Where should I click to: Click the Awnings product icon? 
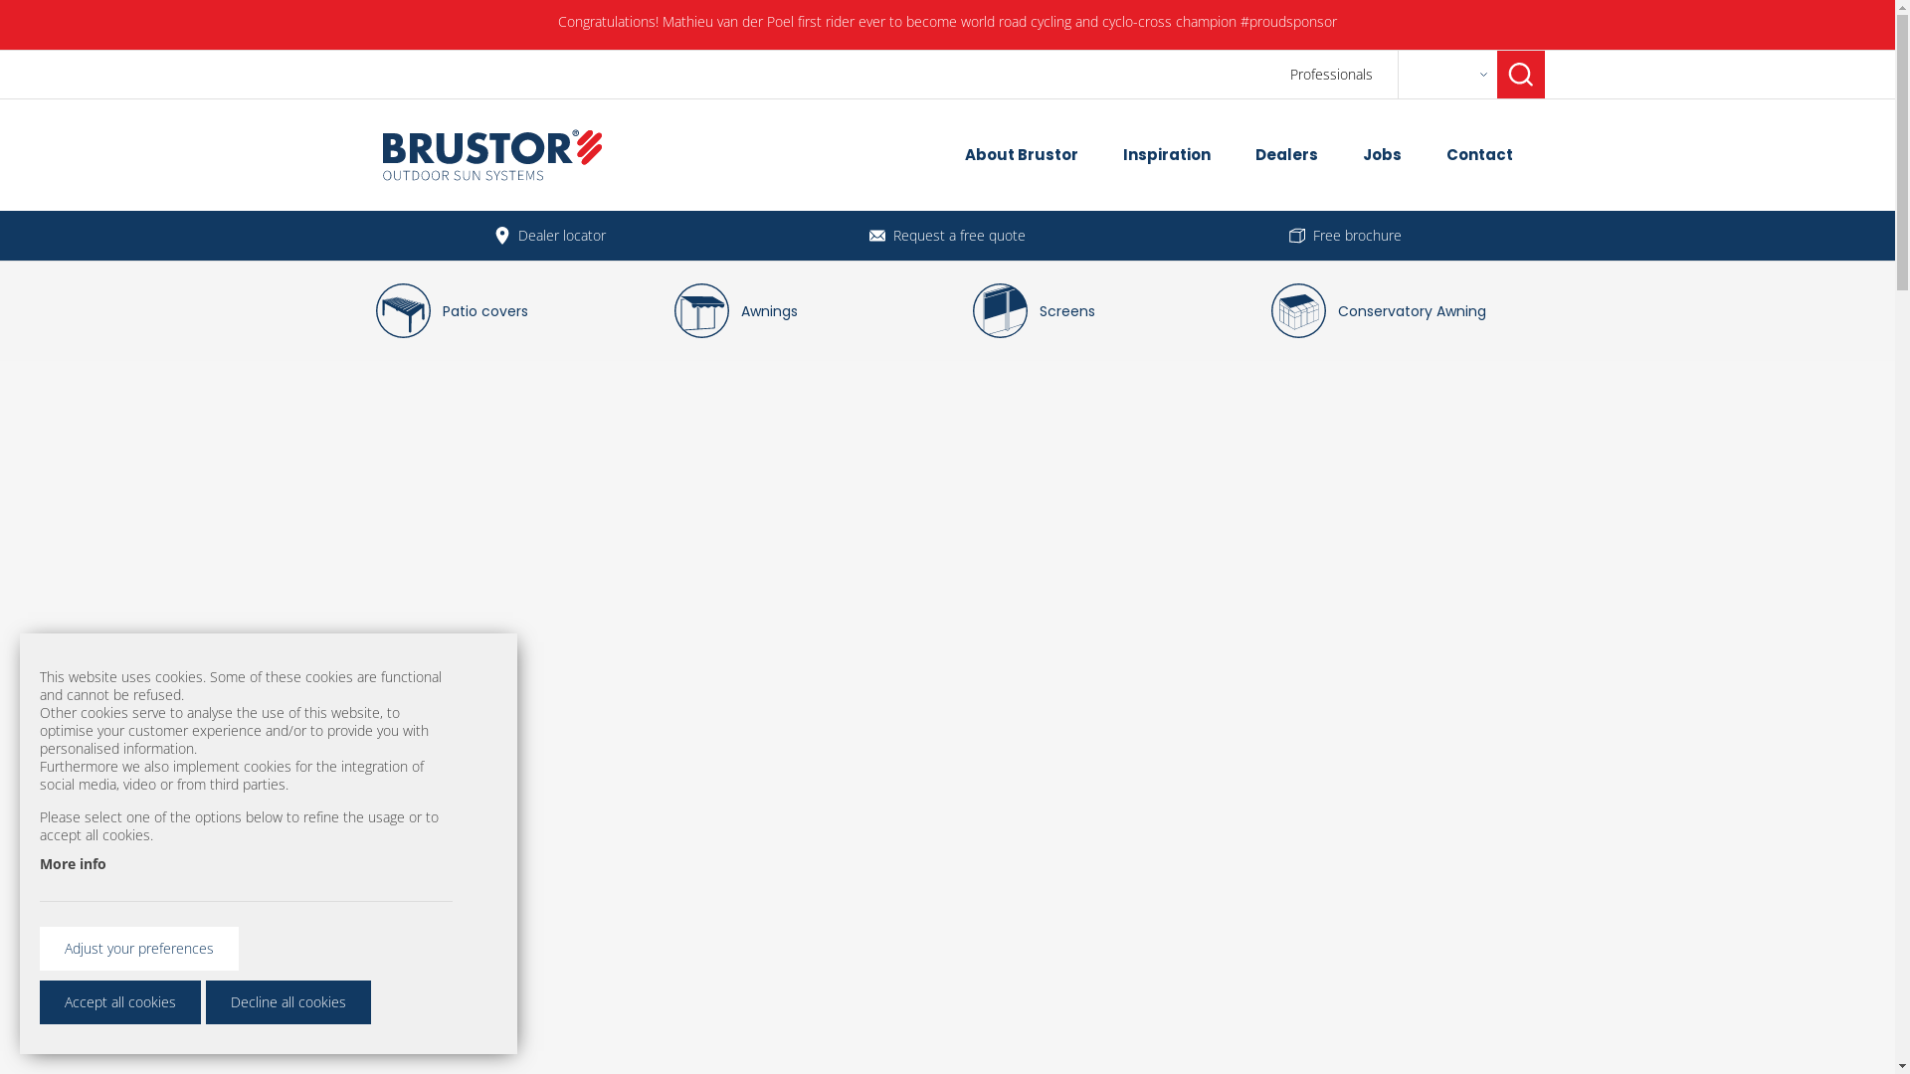(x=701, y=311)
